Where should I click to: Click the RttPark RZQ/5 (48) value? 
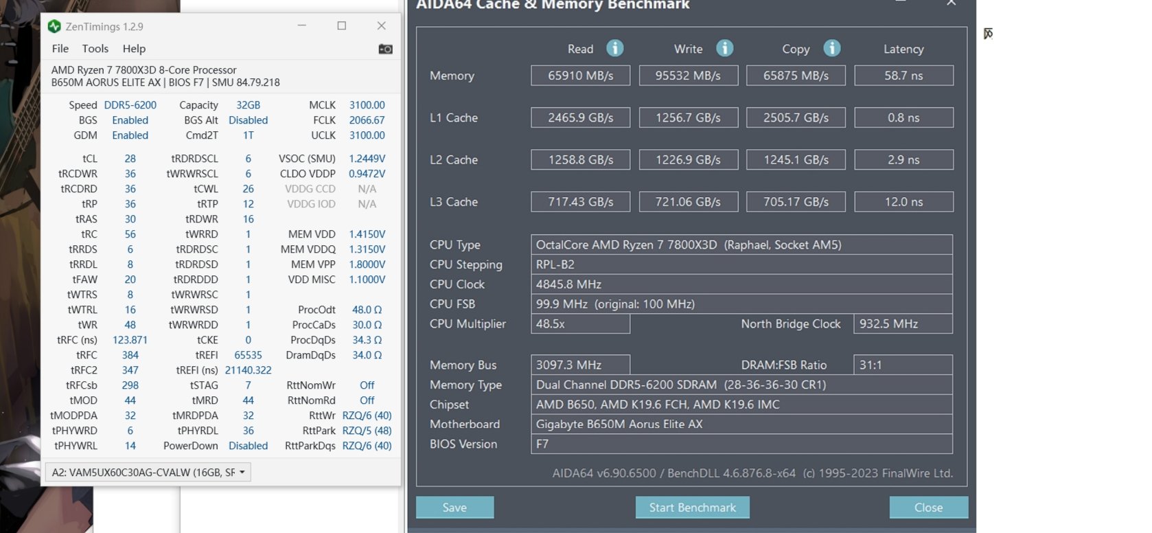tap(367, 431)
